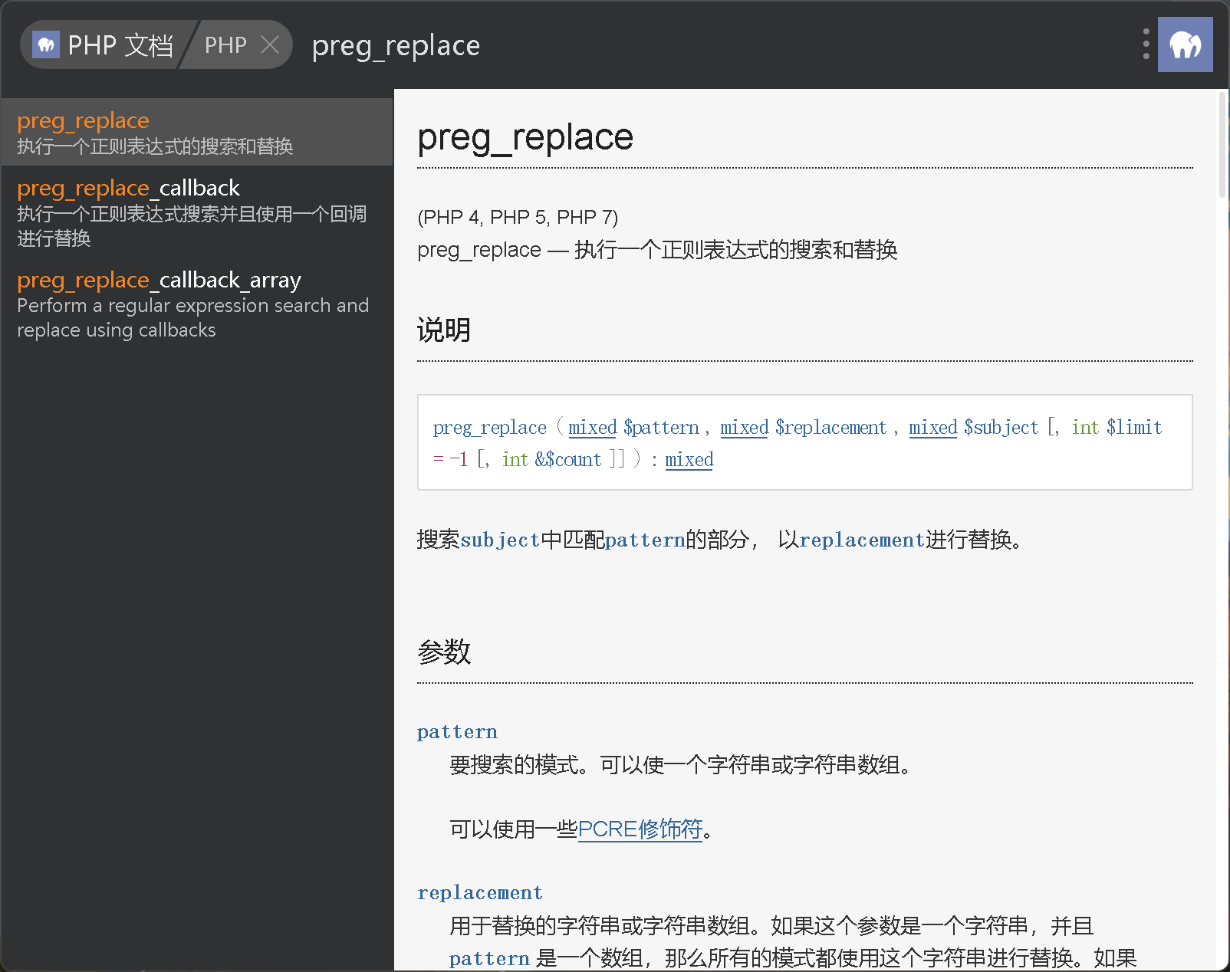1230x972 pixels.
Task: Click the preg_replace page heading
Action: 525,137
